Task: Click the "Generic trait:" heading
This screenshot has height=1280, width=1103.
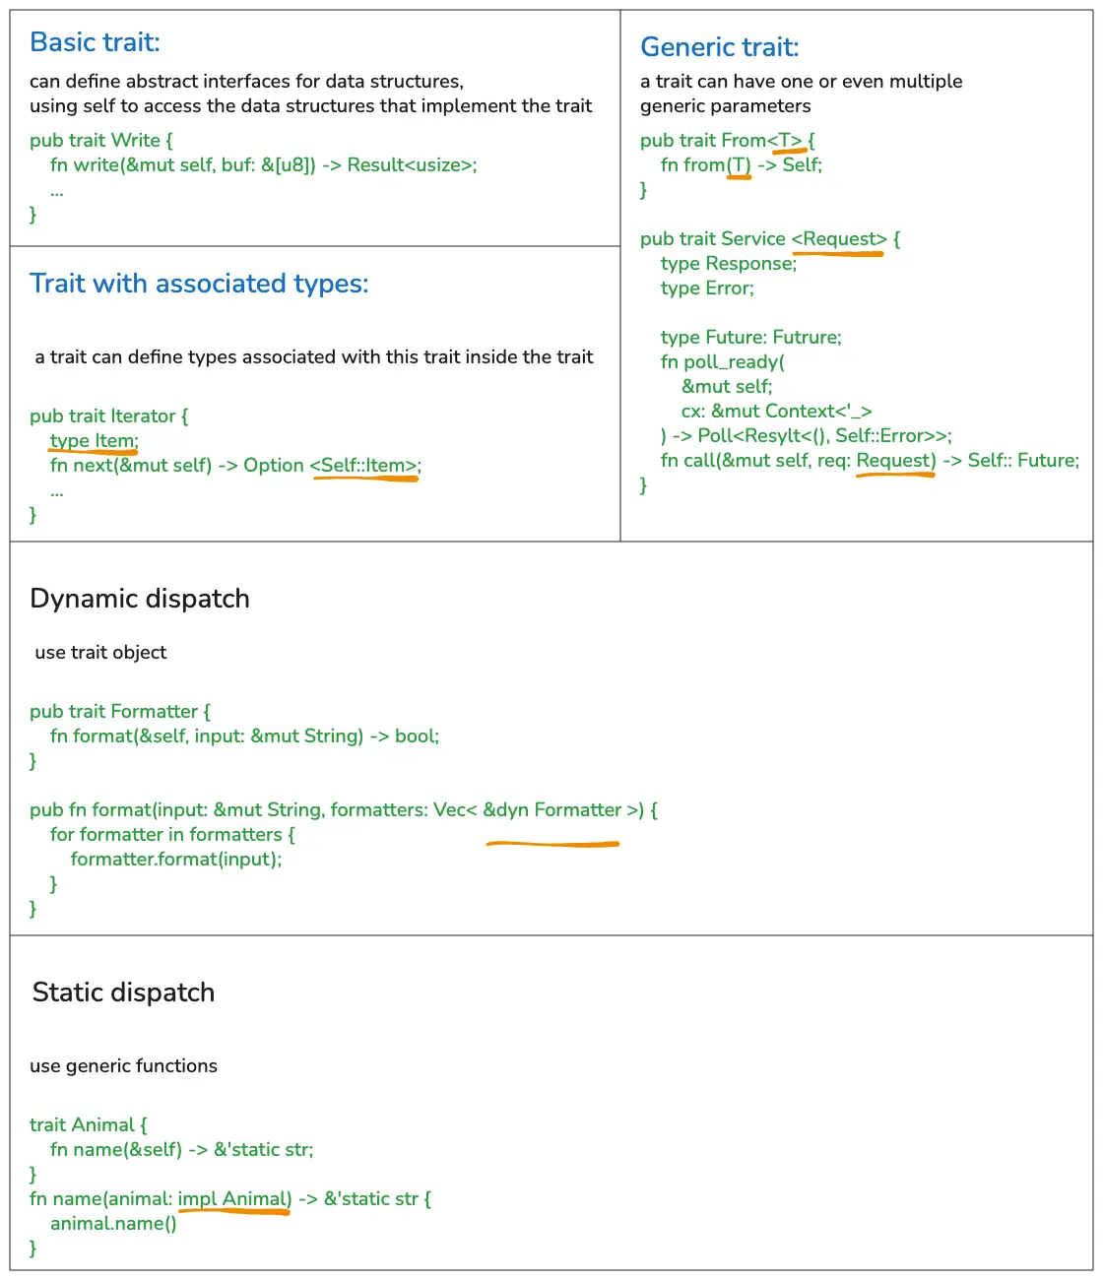Action: click(719, 47)
